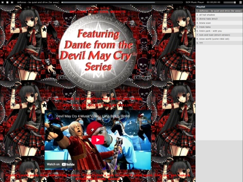Pause the currently playing deftones song

click(x=7, y=2)
